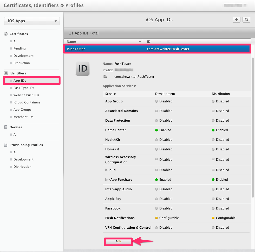
Task: Click Push Notifications Development yellow status dot
Action: coord(156,218)
